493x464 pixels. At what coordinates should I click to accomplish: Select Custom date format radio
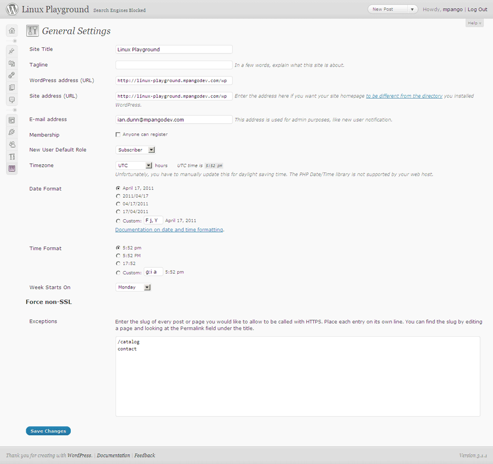tap(118, 221)
